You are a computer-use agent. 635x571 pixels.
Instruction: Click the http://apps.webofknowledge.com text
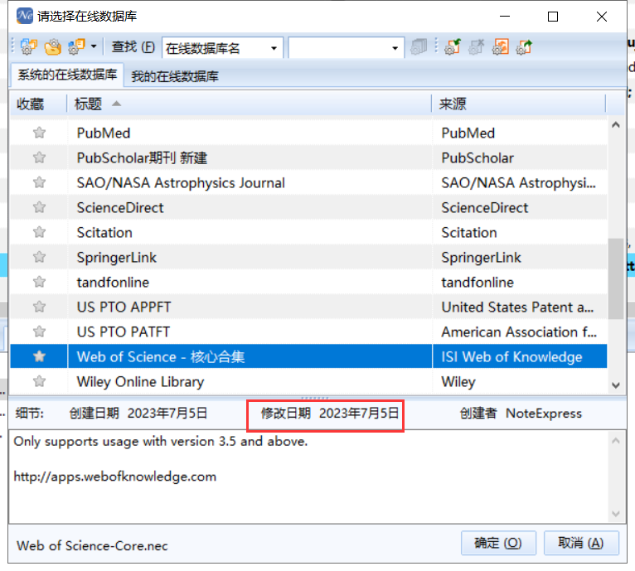coord(115,477)
